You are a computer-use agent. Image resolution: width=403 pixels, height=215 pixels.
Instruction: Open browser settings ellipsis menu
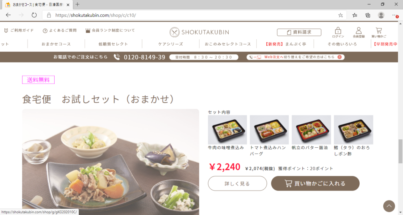395,15
